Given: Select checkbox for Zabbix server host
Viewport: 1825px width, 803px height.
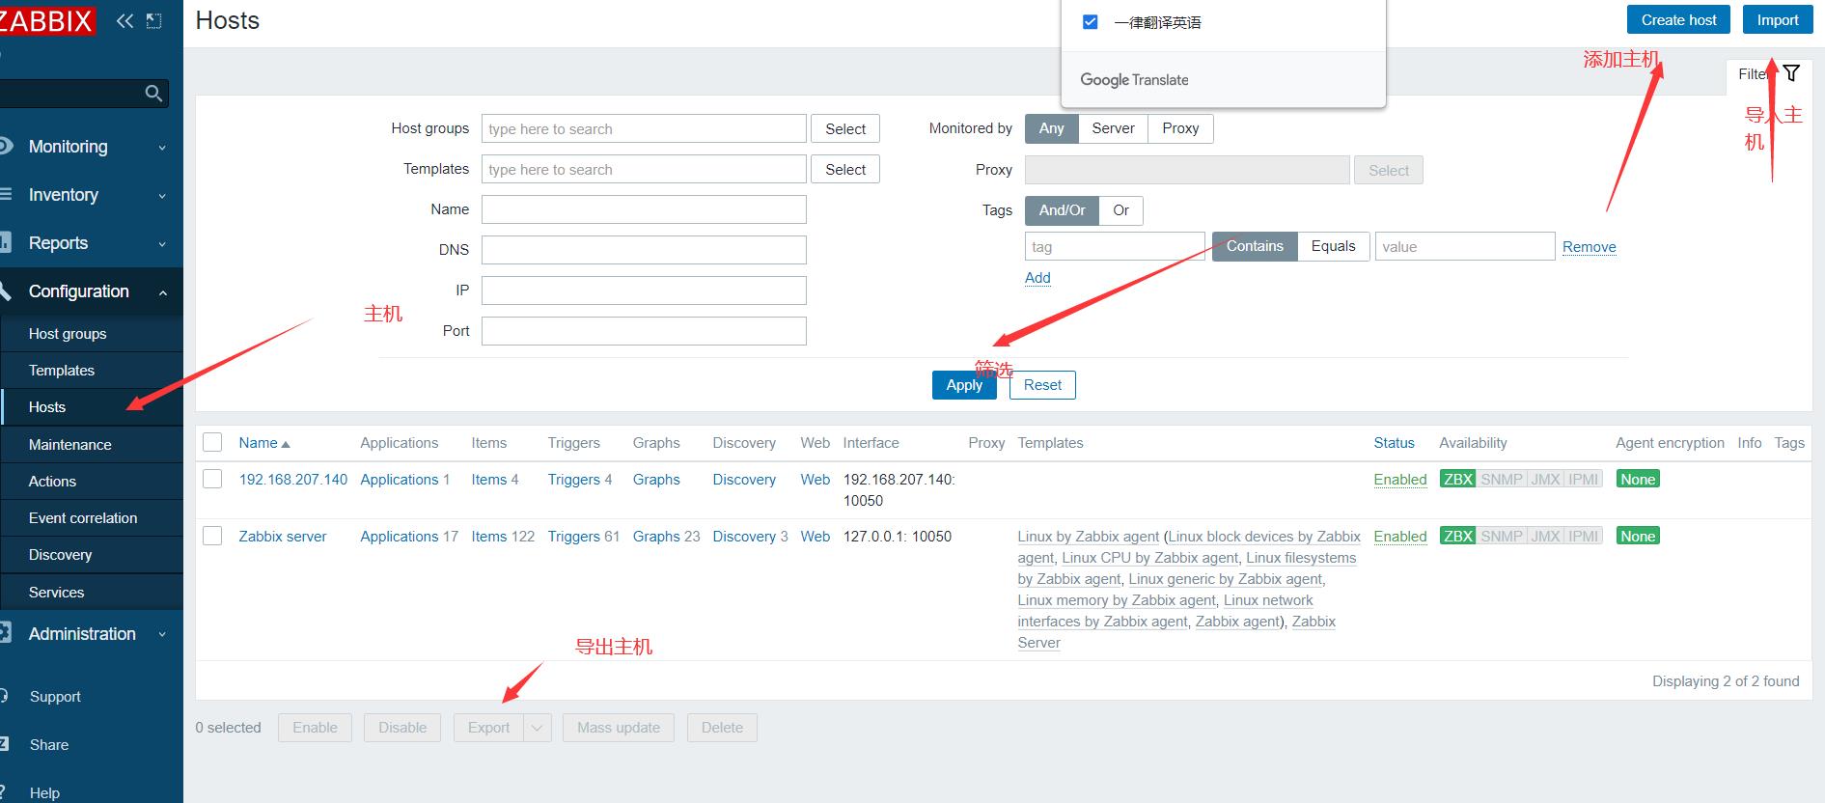Looking at the screenshot, I should click(212, 536).
